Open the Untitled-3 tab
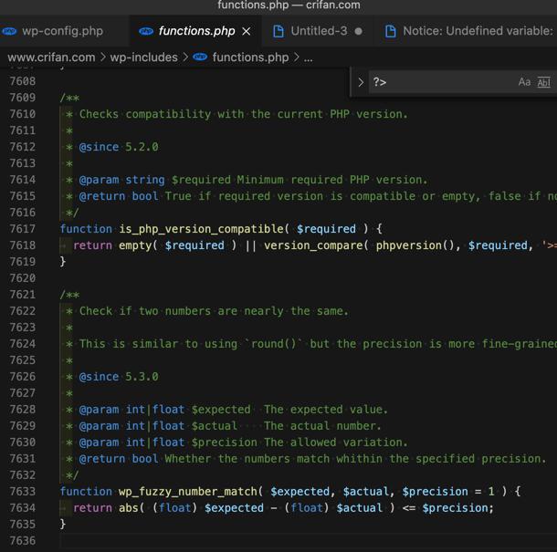557x552 pixels. point(319,31)
